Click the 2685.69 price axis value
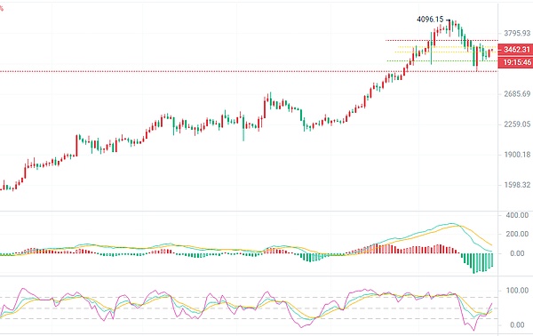 [x=517, y=94]
